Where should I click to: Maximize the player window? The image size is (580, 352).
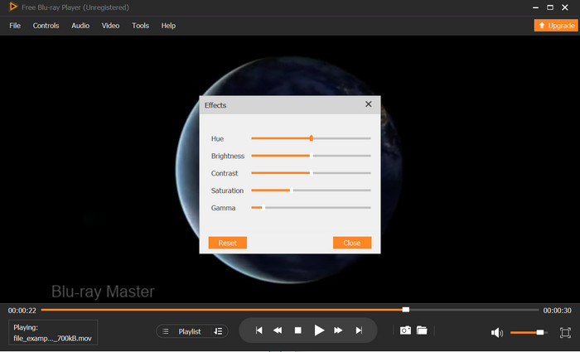coord(550,7)
